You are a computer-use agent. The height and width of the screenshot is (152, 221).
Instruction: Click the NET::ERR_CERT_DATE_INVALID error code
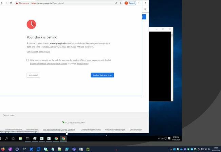click(38, 52)
